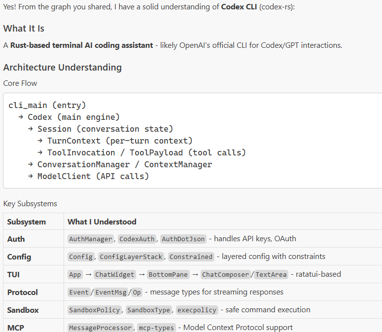The width and height of the screenshot is (382, 332).
Task: Click the "TextArea" code tag
Action: 271,274
